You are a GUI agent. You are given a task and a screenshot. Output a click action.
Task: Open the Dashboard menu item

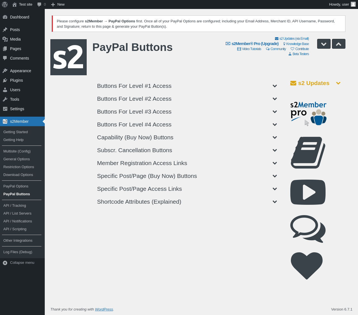[22, 17]
